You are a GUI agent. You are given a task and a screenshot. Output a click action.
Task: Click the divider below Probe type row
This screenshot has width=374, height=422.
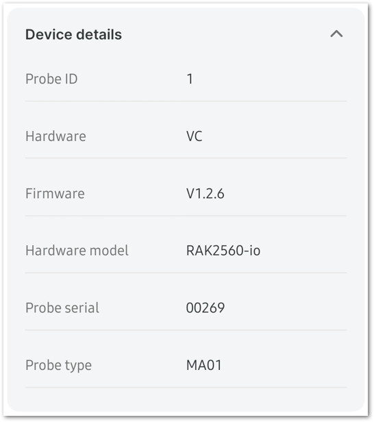tap(186, 387)
